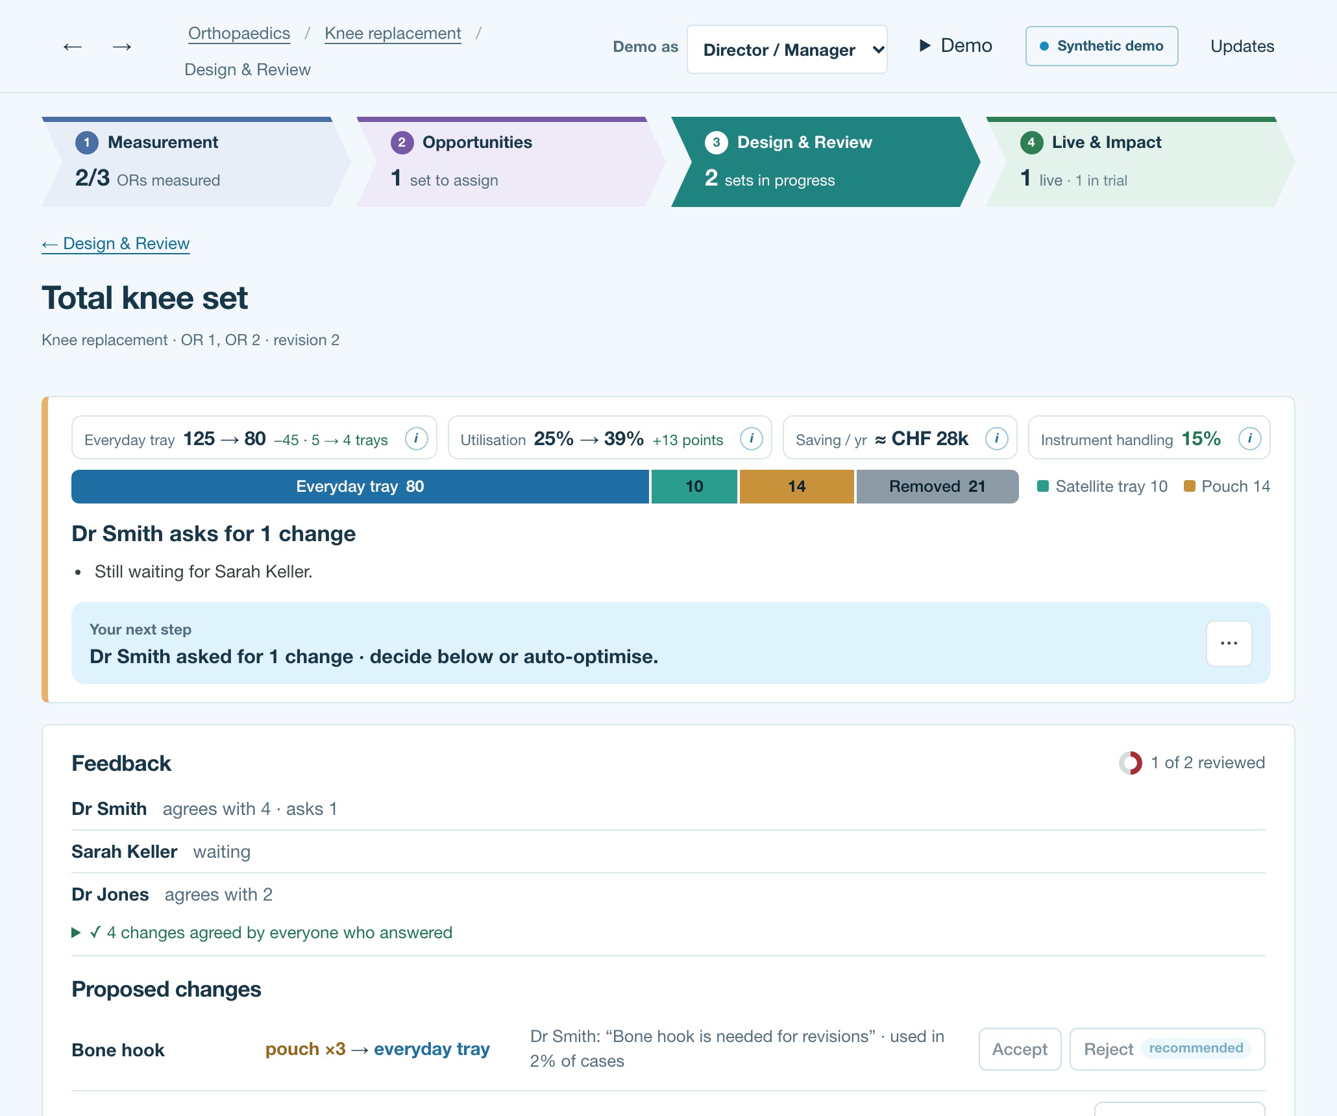Image resolution: width=1337 pixels, height=1116 pixels.
Task: Expand Dr Smith feedback row
Action: click(x=668, y=809)
